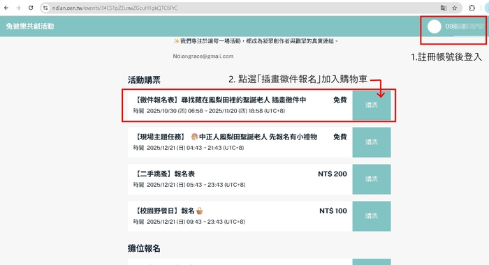Select the 【現場主題任務】中正人鳳梨田聖誕老人 title
This screenshot has width=489, height=265.
pyautogui.click(x=226, y=137)
